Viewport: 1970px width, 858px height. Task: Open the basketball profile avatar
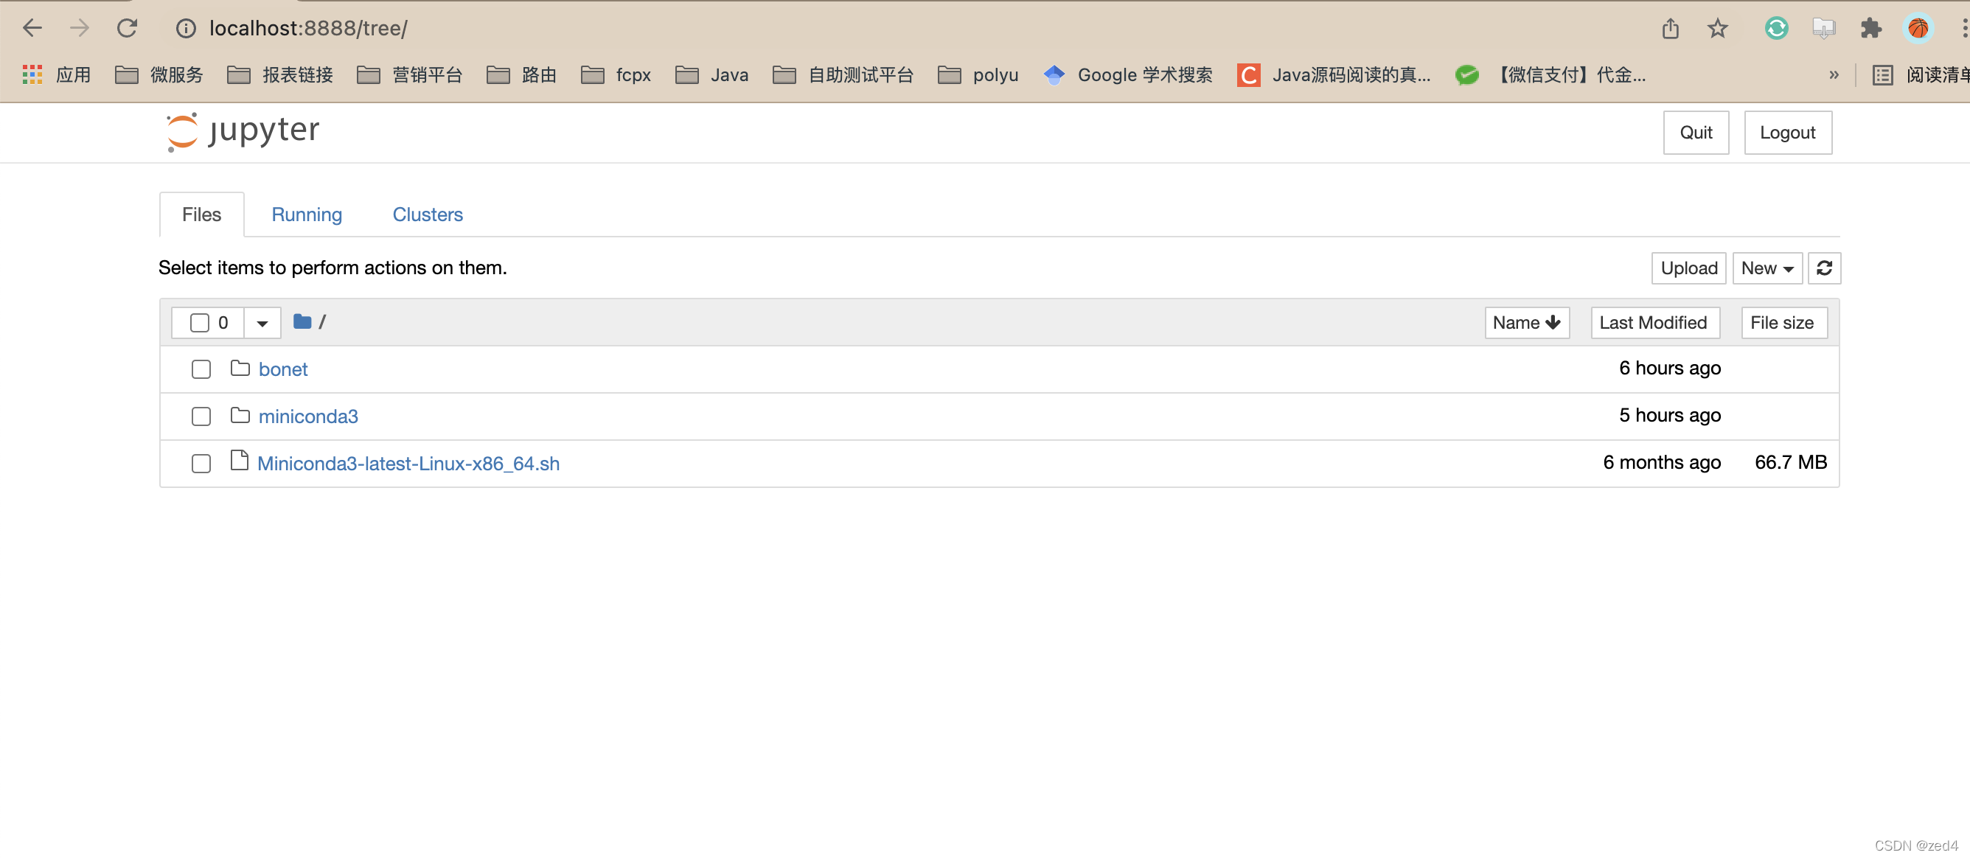click(x=1918, y=28)
